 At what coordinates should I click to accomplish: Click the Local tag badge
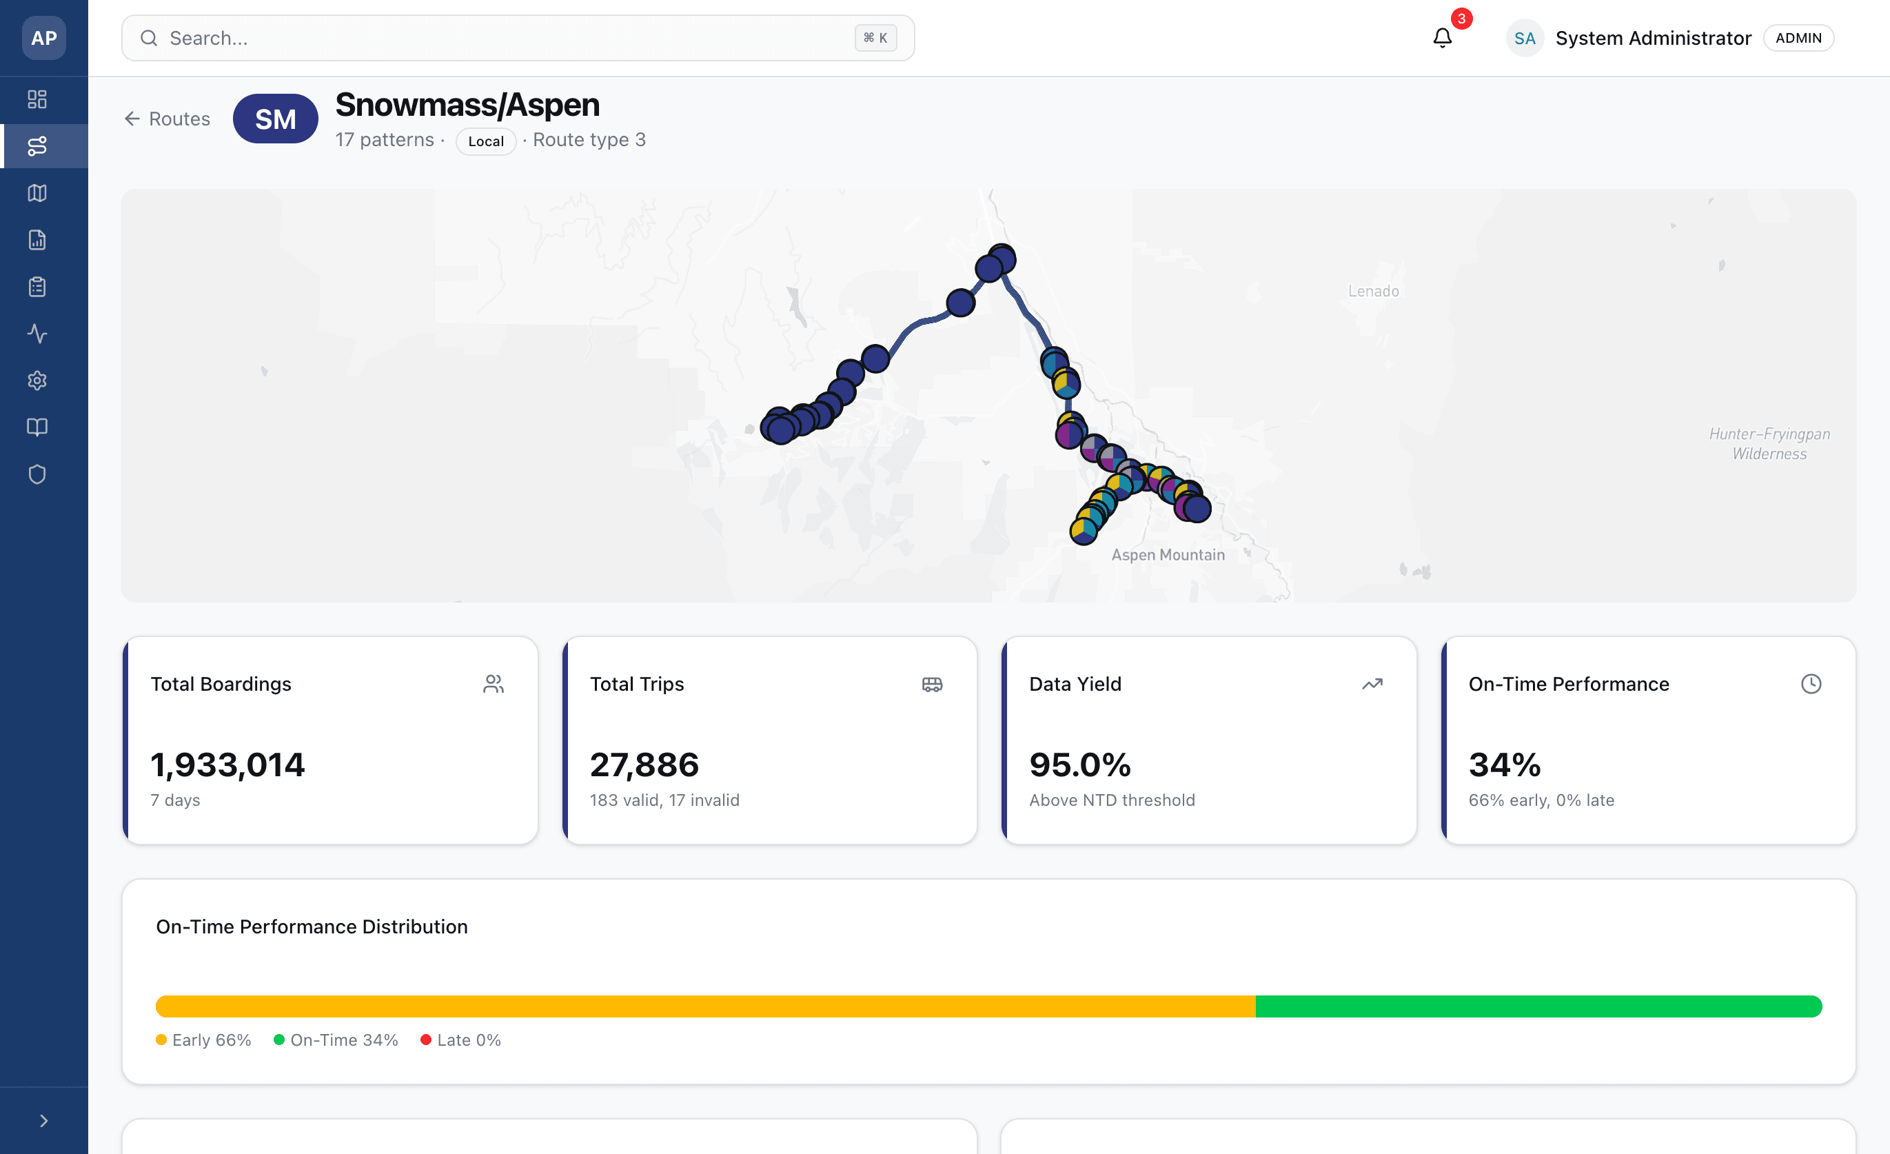485,141
